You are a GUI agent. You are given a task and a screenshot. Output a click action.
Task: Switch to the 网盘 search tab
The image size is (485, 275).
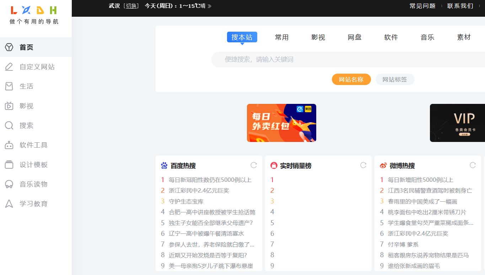(354, 37)
